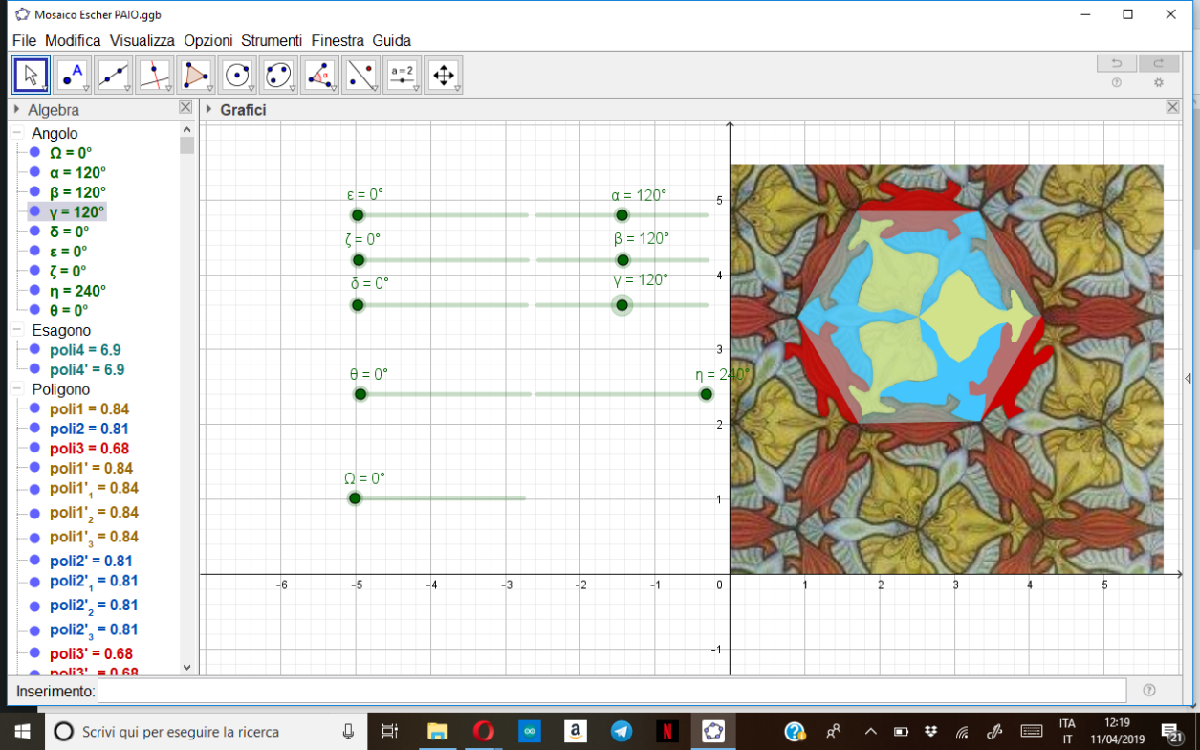Image resolution: width=1200 pixels, height=750 pixels.
Task: Click the α = 120° slider handle
Action: click(x=622, y=215)
